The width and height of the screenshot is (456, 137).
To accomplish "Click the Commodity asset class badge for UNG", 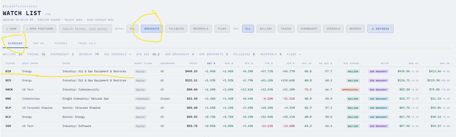I will [x=142, y=99].
